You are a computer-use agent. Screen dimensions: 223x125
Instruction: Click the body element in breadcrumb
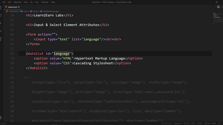coord(36,11)
